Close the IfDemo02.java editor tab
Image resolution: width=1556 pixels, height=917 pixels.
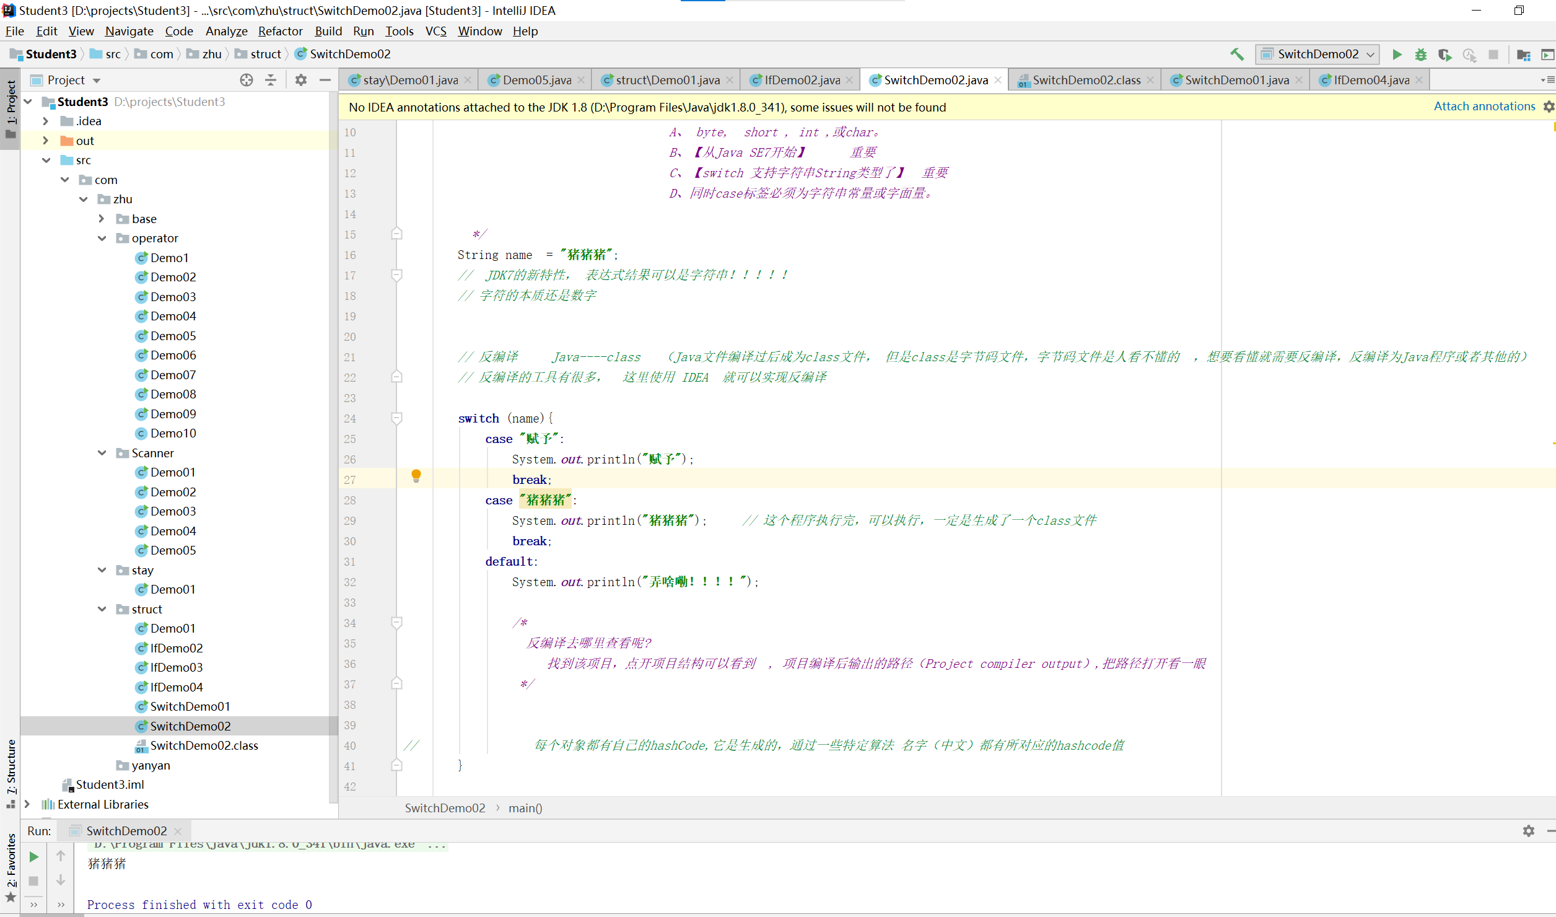[x=849, y=80]
